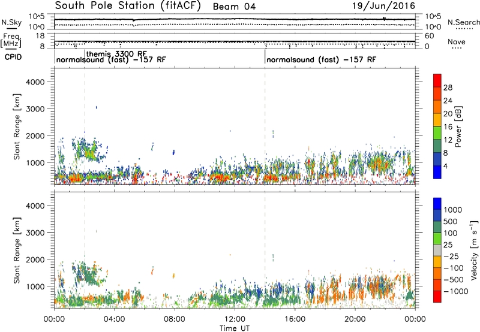The height and width of the screenshot is (332, 480).
Task: Click the date "19/Jun/2016"
Action: pos(384,6)
